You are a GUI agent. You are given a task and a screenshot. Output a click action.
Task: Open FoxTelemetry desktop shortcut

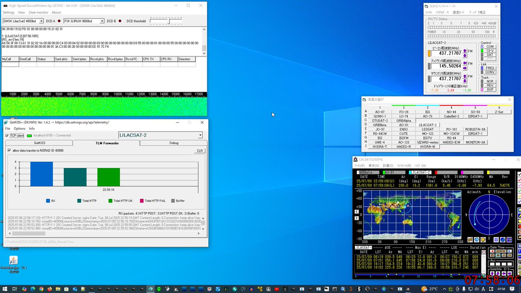(x=13, y=263)
